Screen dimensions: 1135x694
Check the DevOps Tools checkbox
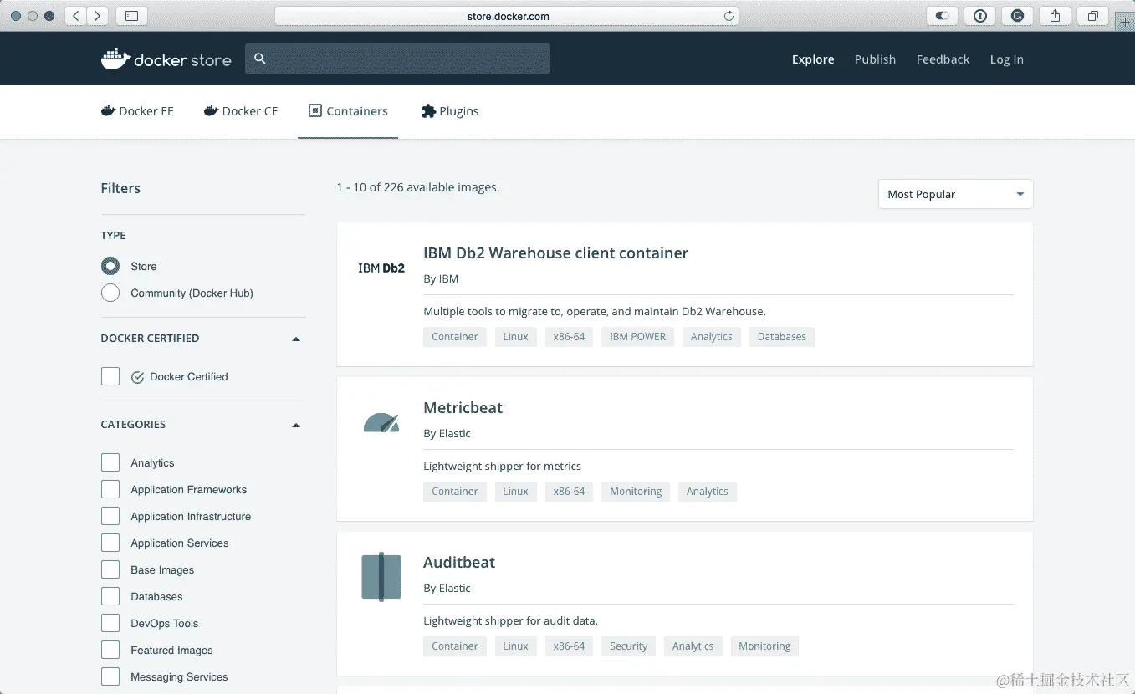click(110, 623)
